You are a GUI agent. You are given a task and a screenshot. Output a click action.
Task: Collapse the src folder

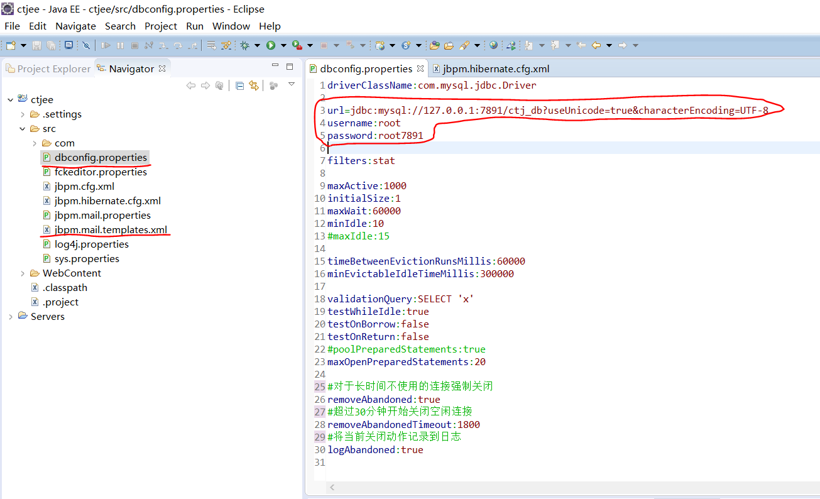(23, 129)
